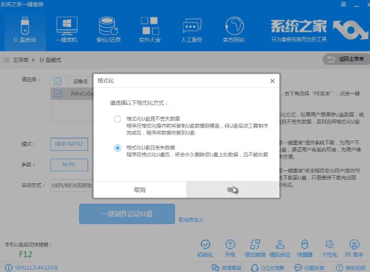The image size is (370, 272).
Task: Toggle the 设备名 header checkbox
Action: coord(58,81)
